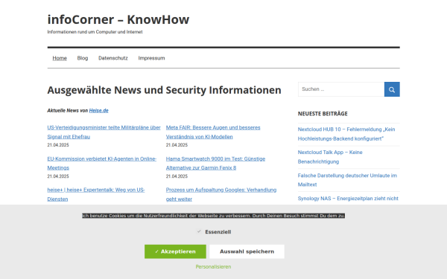
Task: Click the Ausgewählte News und Security heading
Action: click(x=164, y=90)
